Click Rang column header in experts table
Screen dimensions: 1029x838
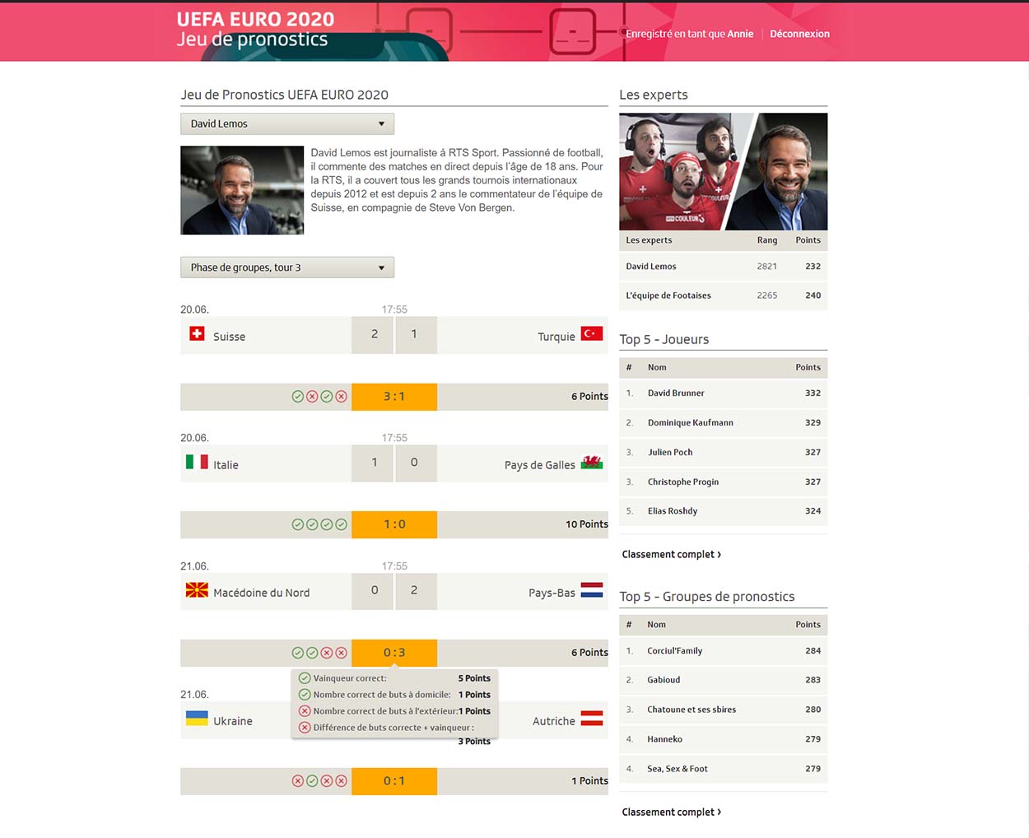point(767,240)
